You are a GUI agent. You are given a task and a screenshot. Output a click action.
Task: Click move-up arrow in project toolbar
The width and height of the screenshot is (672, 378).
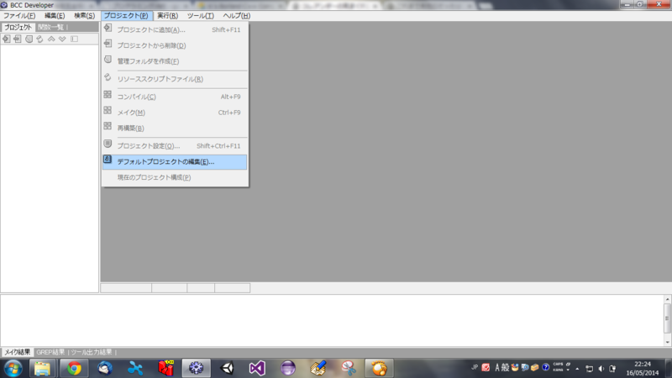coord(51,39)
